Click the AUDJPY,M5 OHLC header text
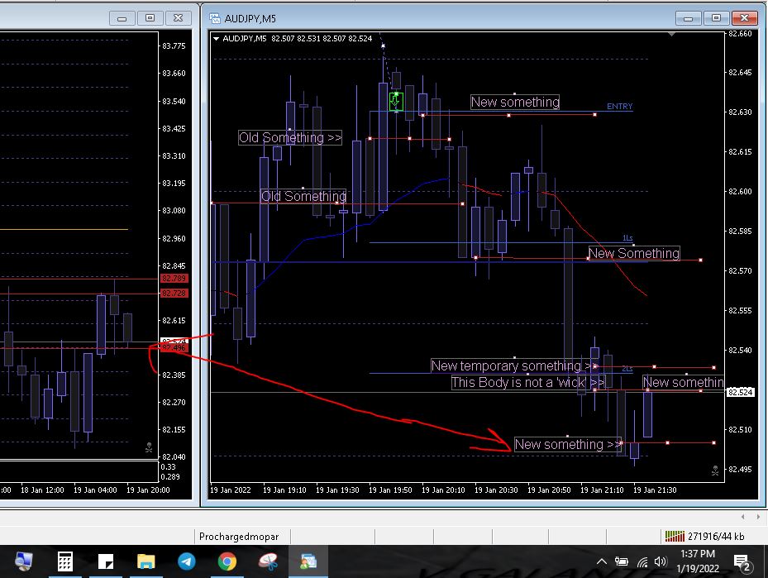The width and height of the screenshot is (768, 578). click(x=298, y=38)
